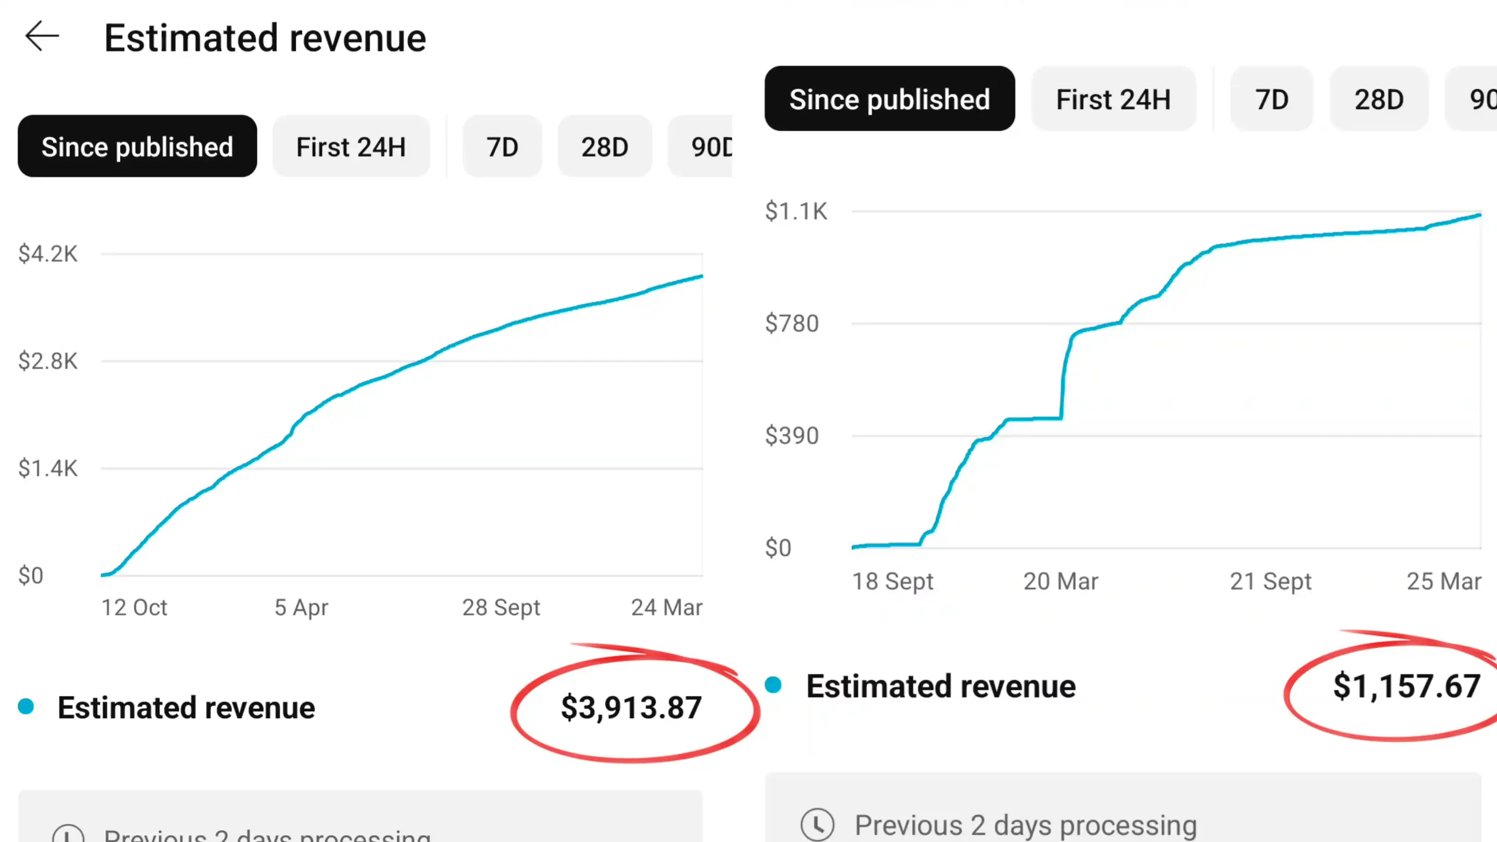Image resolution: width=1497 pixels, height=842 pixels.
Task: Select right panel 'Since published' chip
Action: coord(889,99)
